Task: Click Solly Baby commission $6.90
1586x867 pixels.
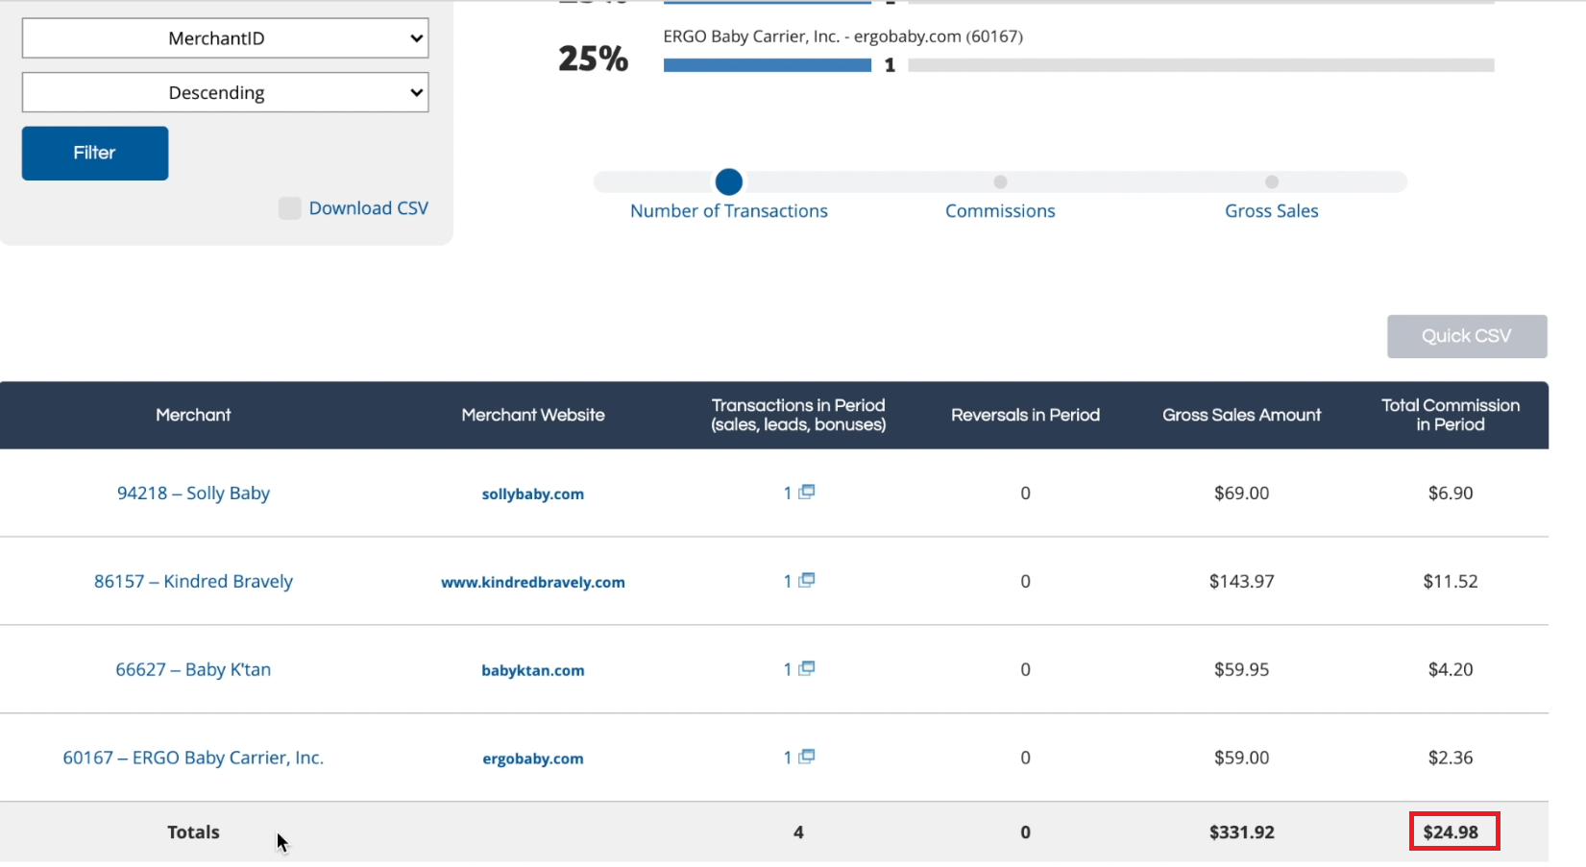Action: pos(1451,493)
